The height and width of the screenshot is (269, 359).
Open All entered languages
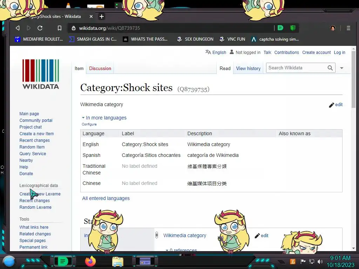(106, 198)
